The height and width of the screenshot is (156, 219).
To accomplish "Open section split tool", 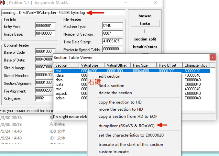I will pyautogui.click(x=145, y=39).
